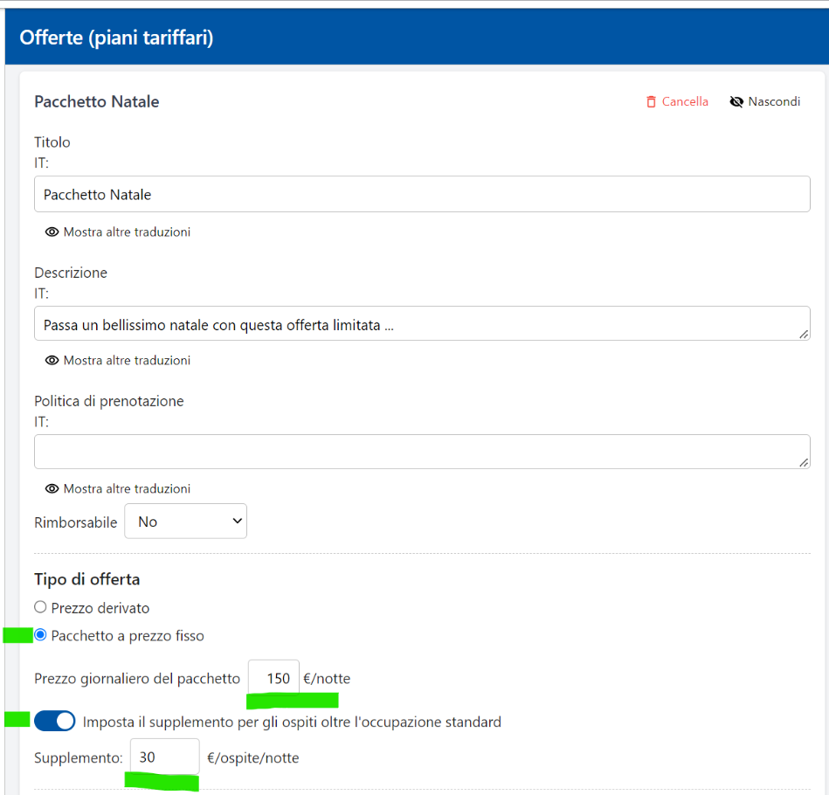
Task: Click the eye icon under Politica di prenotazione
Action: point(52,489)
